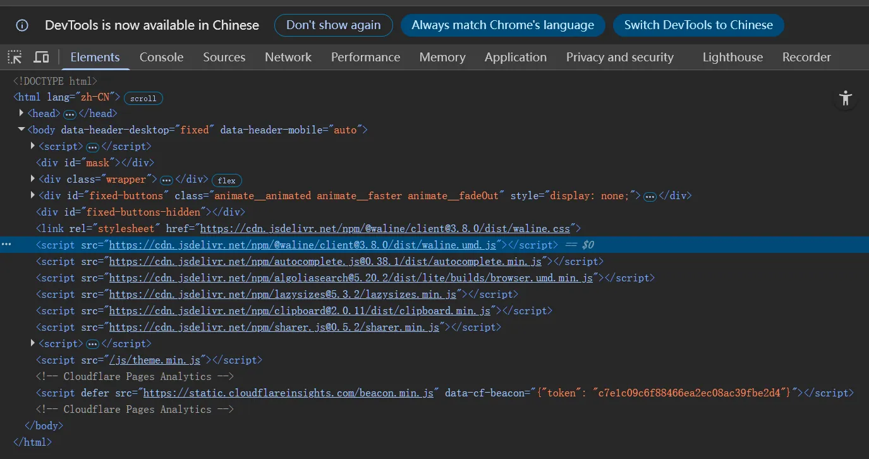The height and width of the screenshot is (459, 869).
Task: Click the info icon in the notification bar
Action: click(22, 25)
